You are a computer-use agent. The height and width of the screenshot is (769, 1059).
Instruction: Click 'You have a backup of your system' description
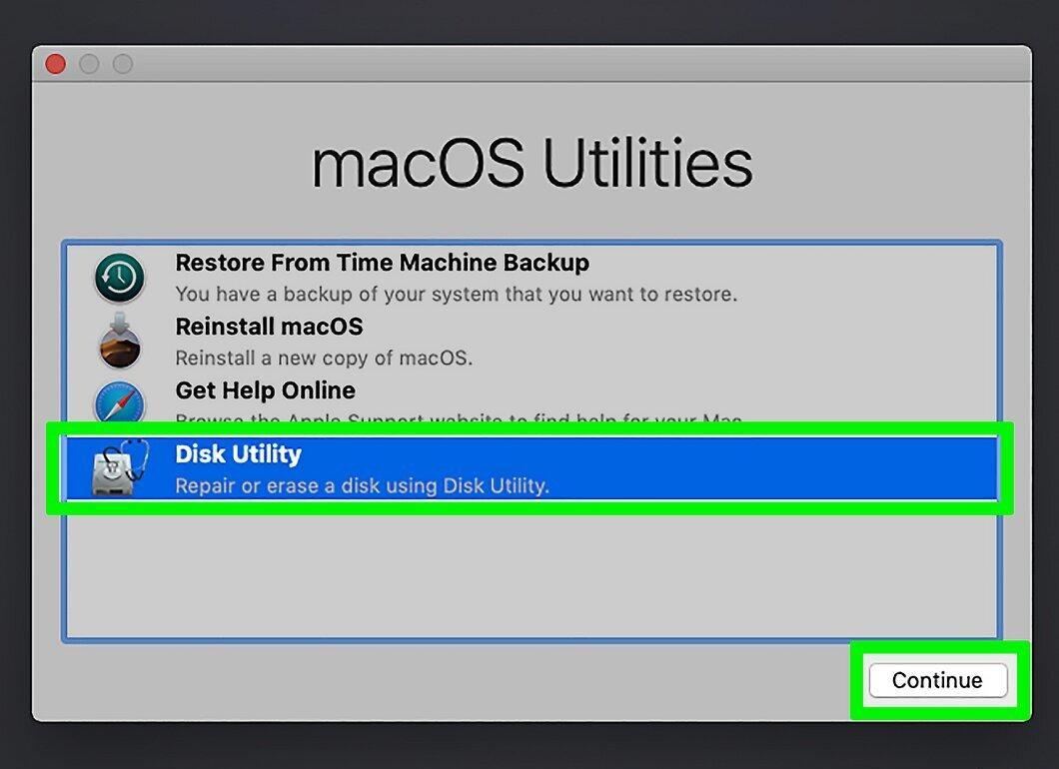click(x=456, y=295)
